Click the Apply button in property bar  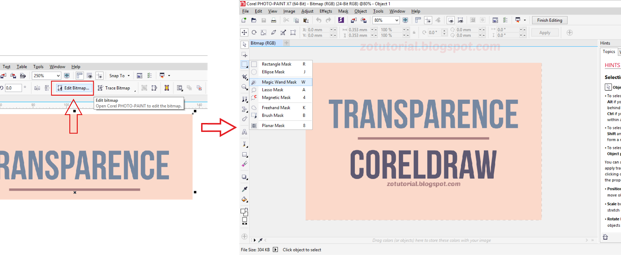(545, 33)
